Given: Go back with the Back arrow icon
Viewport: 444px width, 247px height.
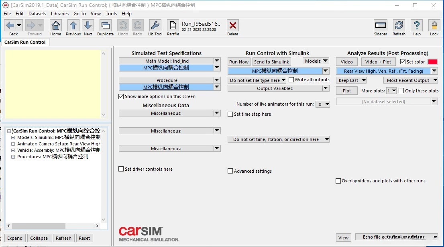Looking at the screenshot, I should (10, 25).
